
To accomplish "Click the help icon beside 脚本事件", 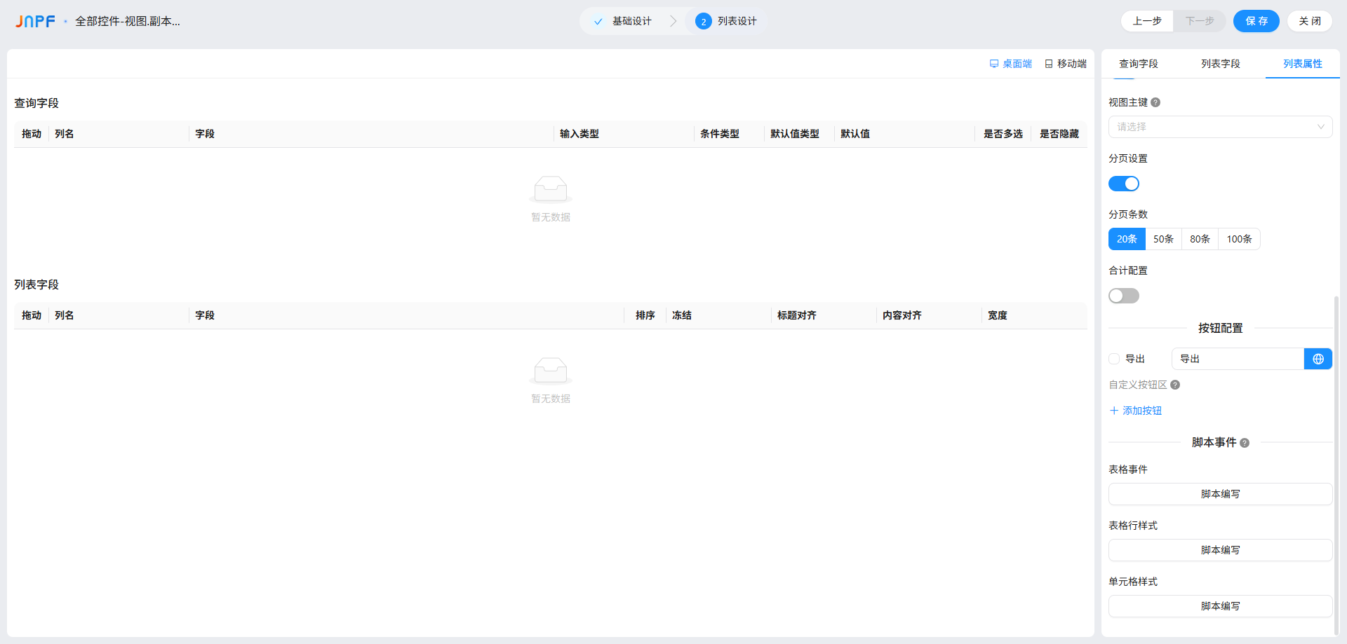I will pyautogui.click(x=1245, y=443).
